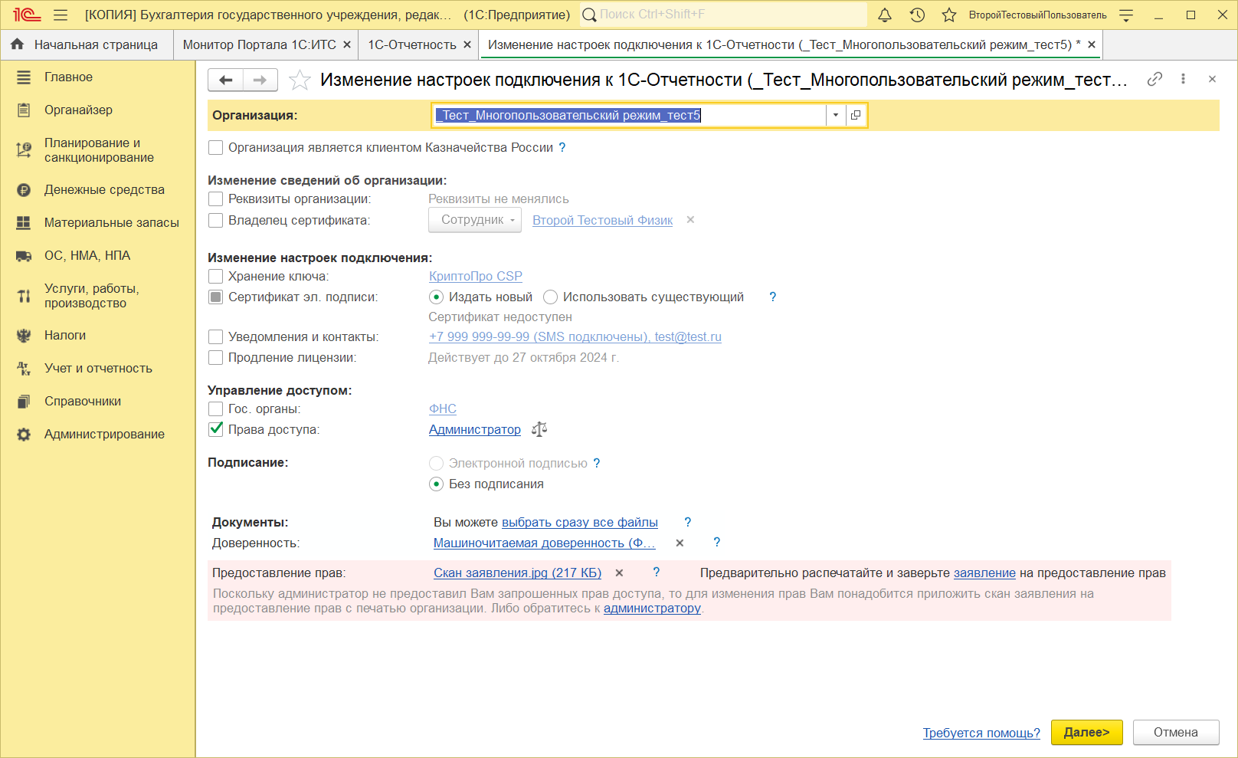The width and height of the screenshot is (1238, 758).
Task: Open the form's three-dot more menu
Action: coord(1183,79)
